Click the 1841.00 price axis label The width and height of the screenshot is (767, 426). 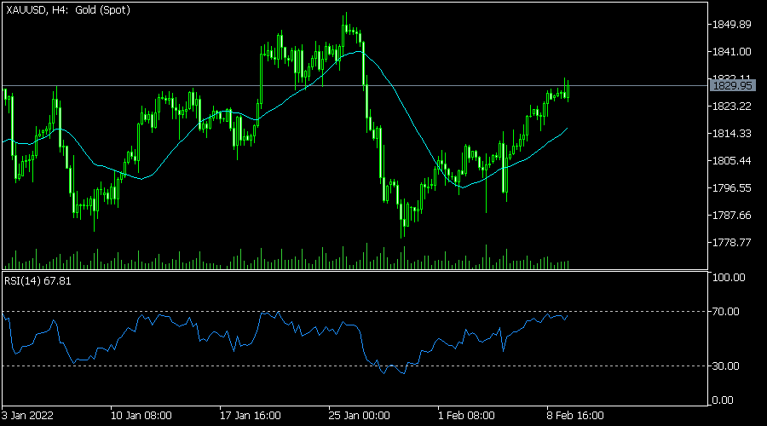[732, 52]
